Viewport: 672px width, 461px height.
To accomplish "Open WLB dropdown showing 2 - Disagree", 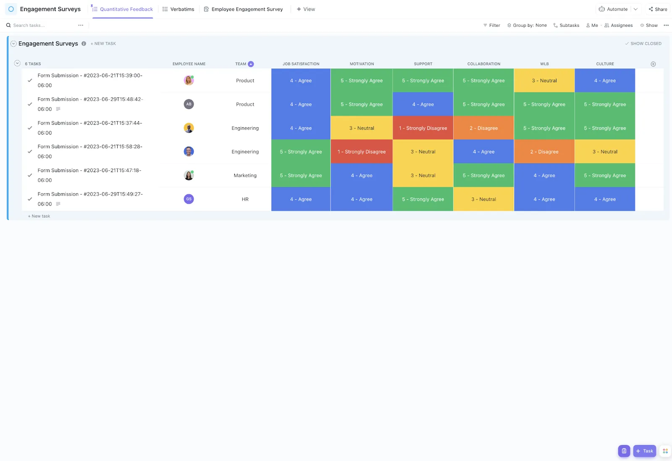I will (544, 152).
